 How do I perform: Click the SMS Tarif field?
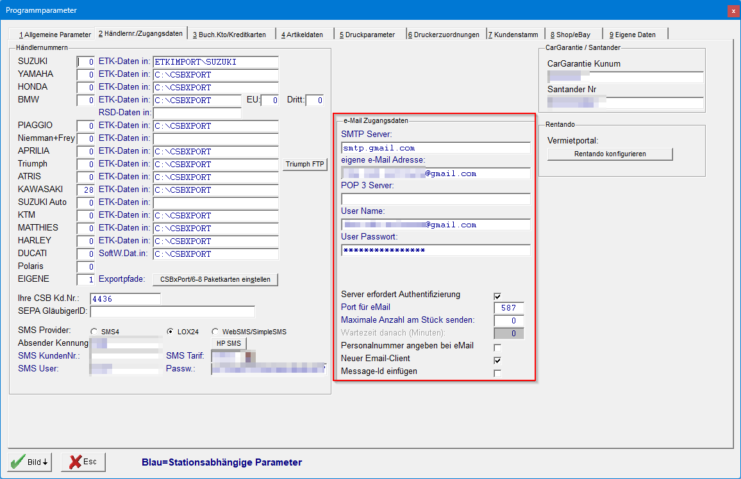click(233, 356)
